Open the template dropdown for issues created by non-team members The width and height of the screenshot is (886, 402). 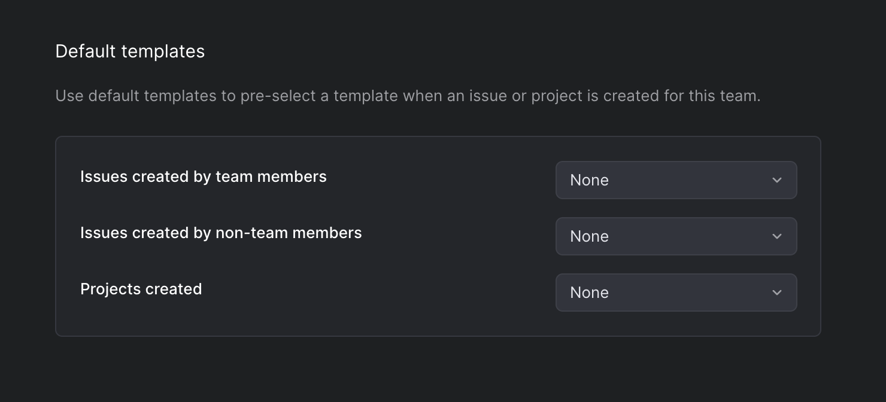[x=675, y=236]
